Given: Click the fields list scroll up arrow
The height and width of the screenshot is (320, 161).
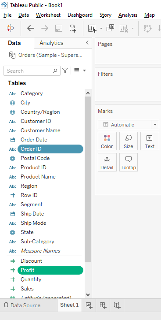Looking at the screenshot, I should 88,93.
